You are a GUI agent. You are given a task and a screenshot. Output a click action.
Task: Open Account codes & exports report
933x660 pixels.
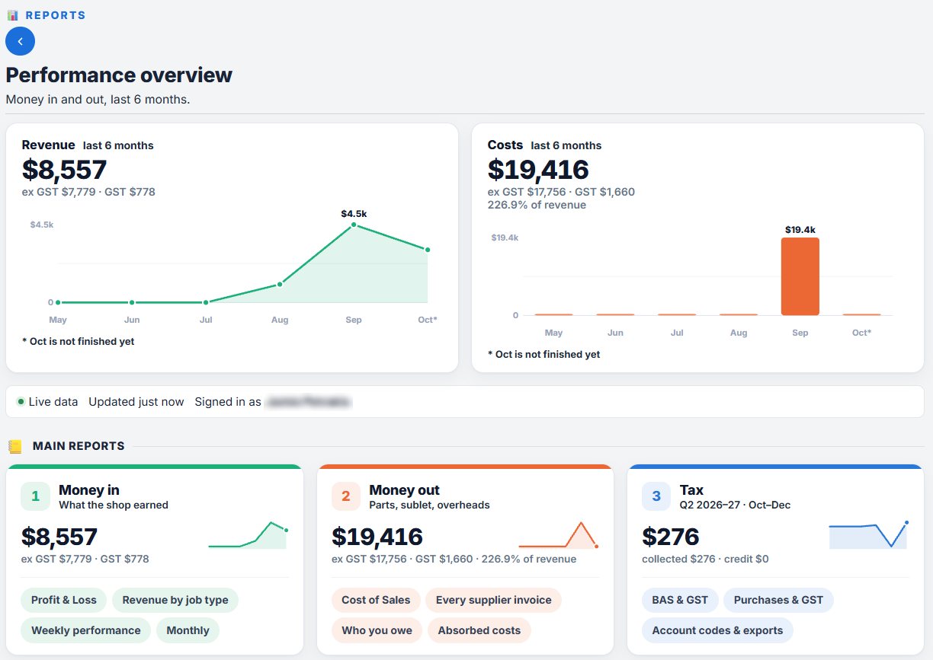pyautogui.click(x=717, y=630)
